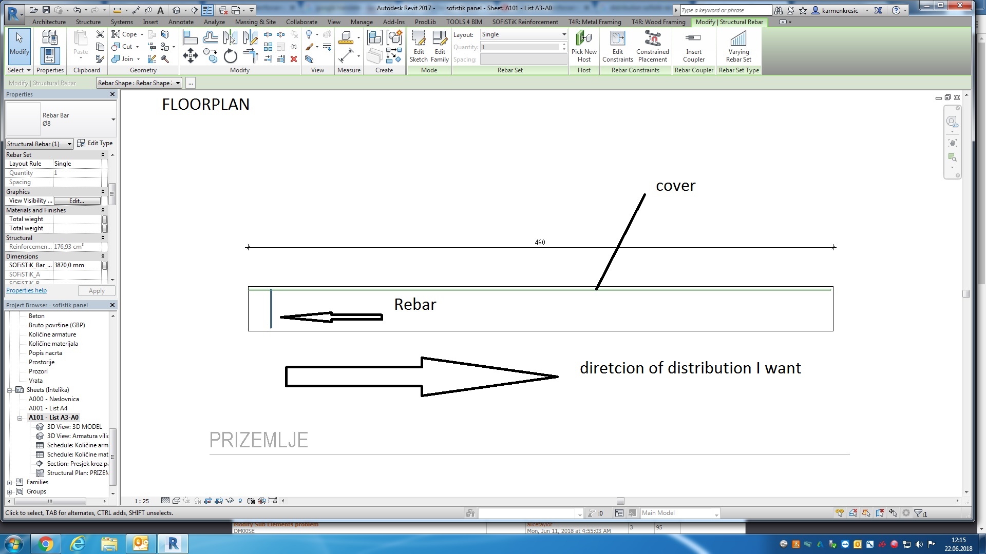Toggle the shadows display control
Image resolution: width=986 pixels, height=554 pixels.
click(198, 501)
